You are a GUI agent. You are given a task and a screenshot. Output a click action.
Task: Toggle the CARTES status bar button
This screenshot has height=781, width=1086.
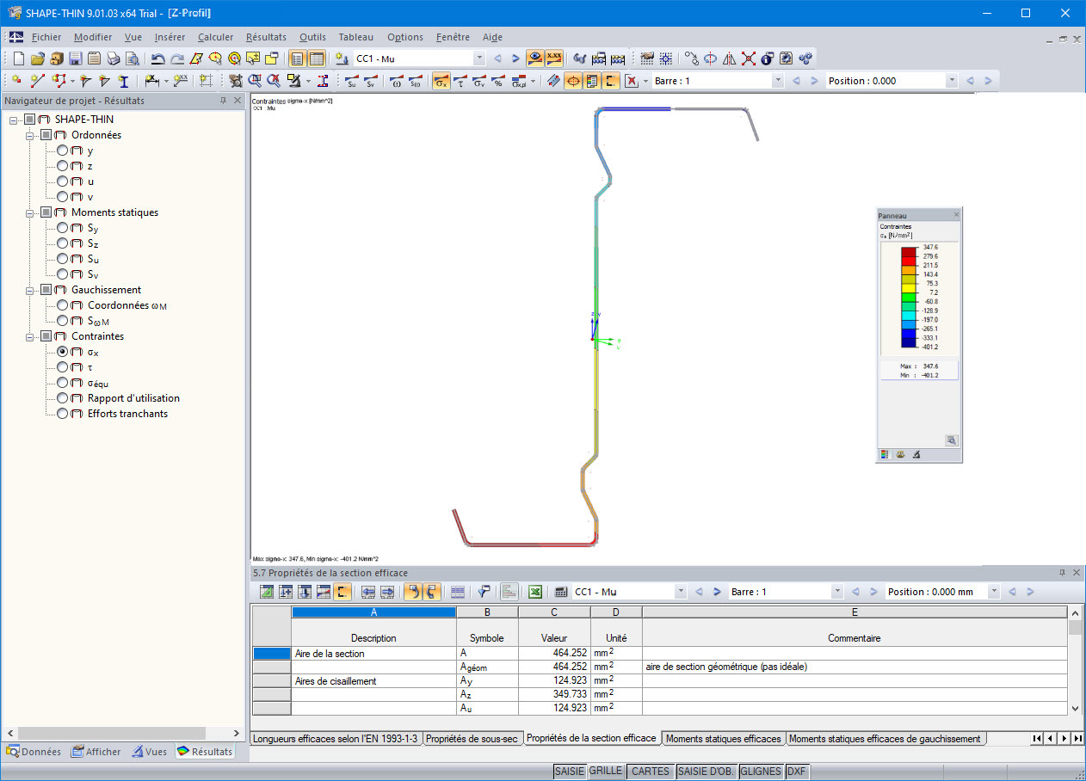click(651, 772)
